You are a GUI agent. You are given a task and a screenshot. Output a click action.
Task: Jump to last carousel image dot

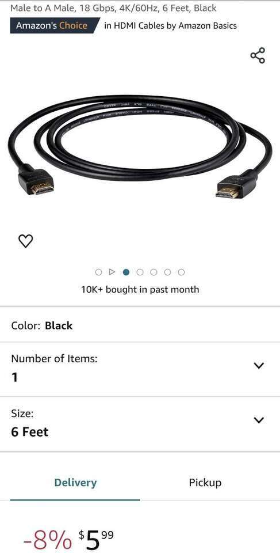click(181, 272)
